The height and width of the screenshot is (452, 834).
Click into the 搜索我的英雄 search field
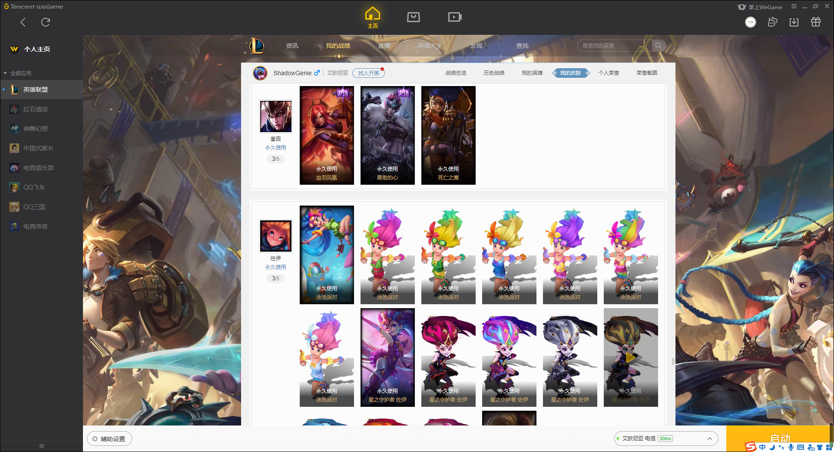(x=615, y=46)
